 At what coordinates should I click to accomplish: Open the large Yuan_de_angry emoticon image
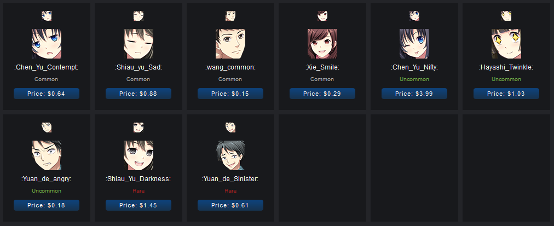[x=47, y=155]
